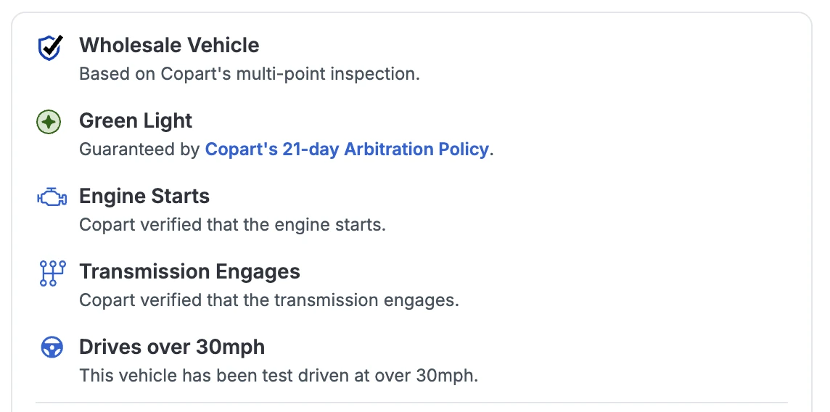
Task: Click the multi-point inspection description text
Action: coord(249,74)
